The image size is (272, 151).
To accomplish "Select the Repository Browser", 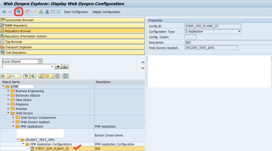I will [x=73, y=31].
